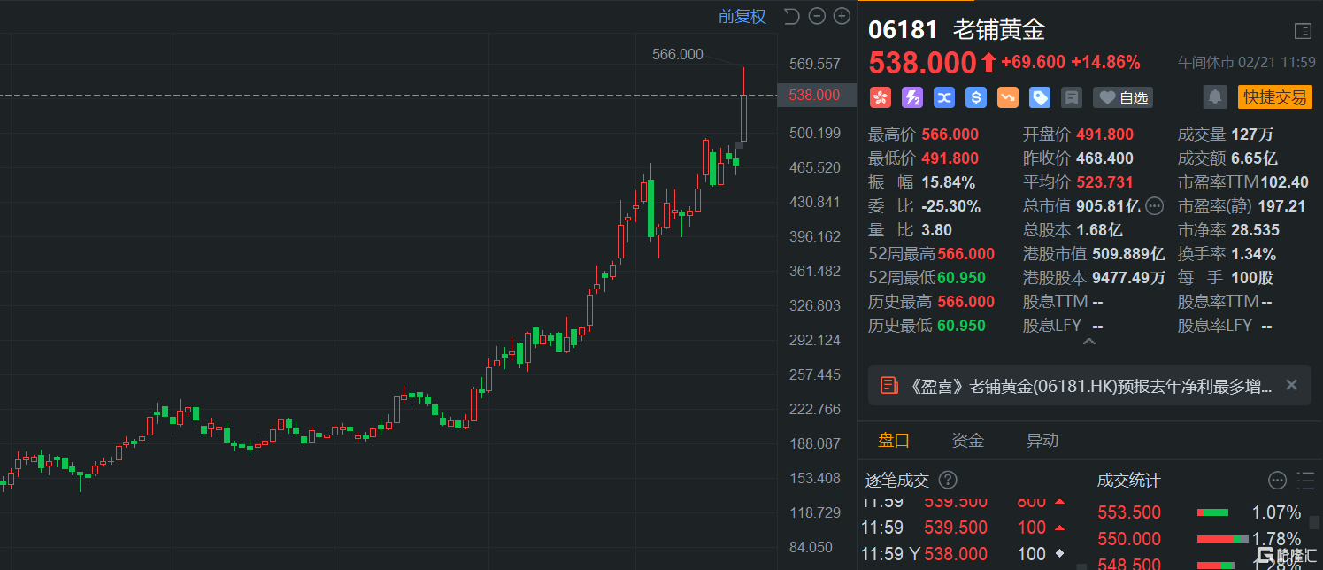This screenshot has height=570, width=1323.
Task: Dismiss the news banner with the X
Action: pos(1291,385)
